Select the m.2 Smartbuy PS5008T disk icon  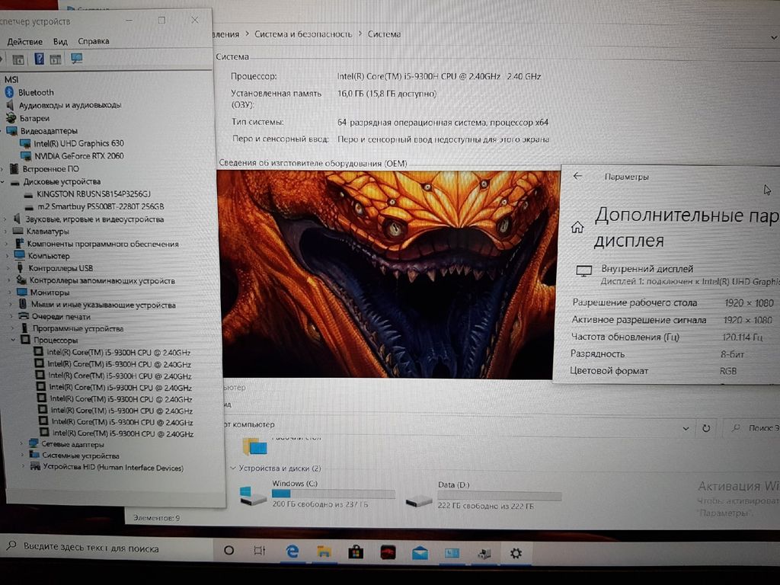click(30, 207)
